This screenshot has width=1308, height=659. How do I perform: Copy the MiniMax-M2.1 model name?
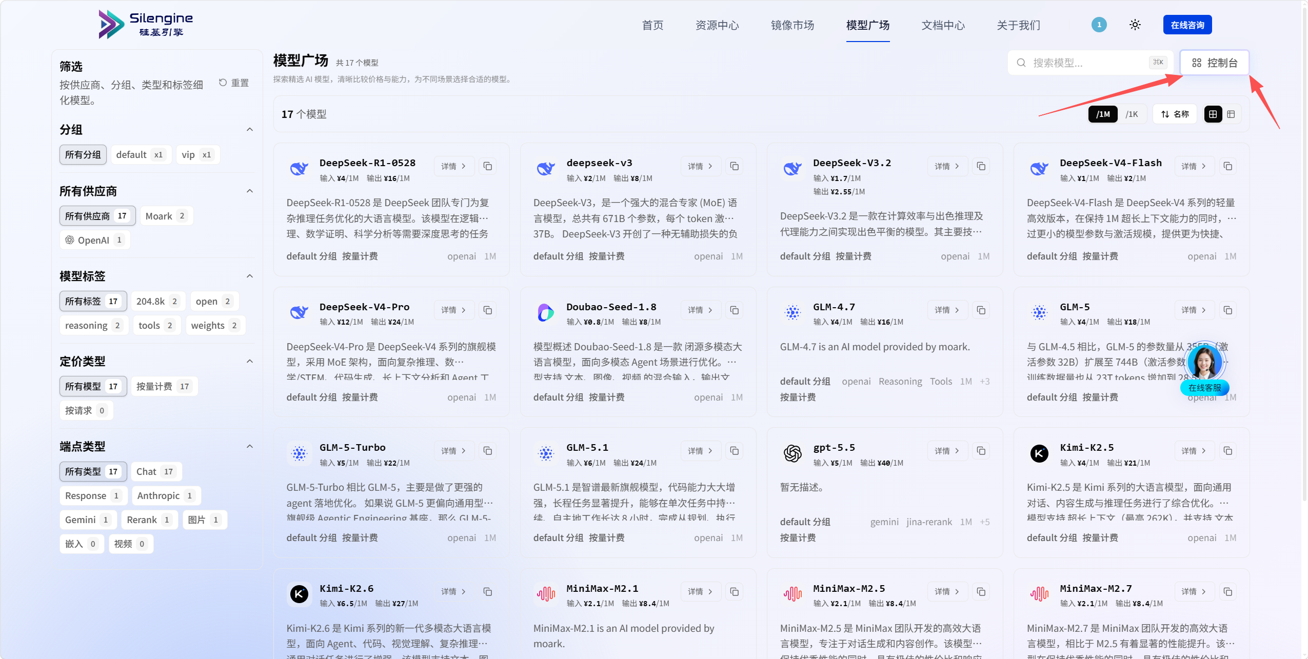[x=735, y=592]
